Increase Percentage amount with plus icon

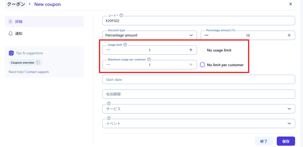(289, 35)
